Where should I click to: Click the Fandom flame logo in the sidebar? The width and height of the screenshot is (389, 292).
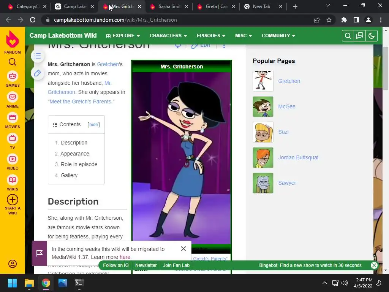click(x=13, y=39)
